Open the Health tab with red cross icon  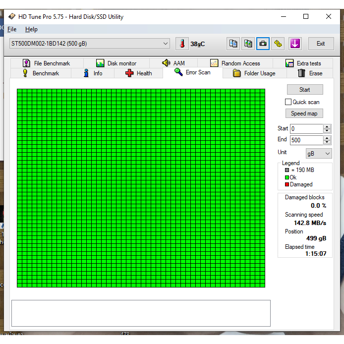click(x=138, y=73)
